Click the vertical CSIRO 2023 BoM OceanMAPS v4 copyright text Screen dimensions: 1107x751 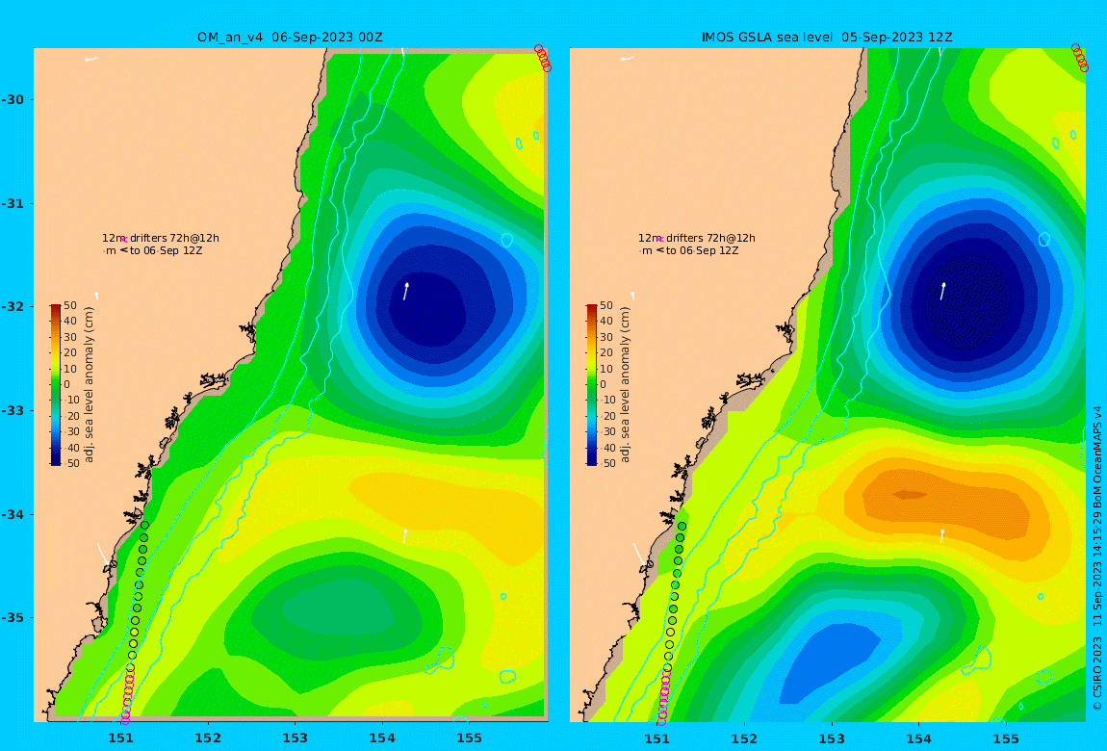[x=1097, y=557]
